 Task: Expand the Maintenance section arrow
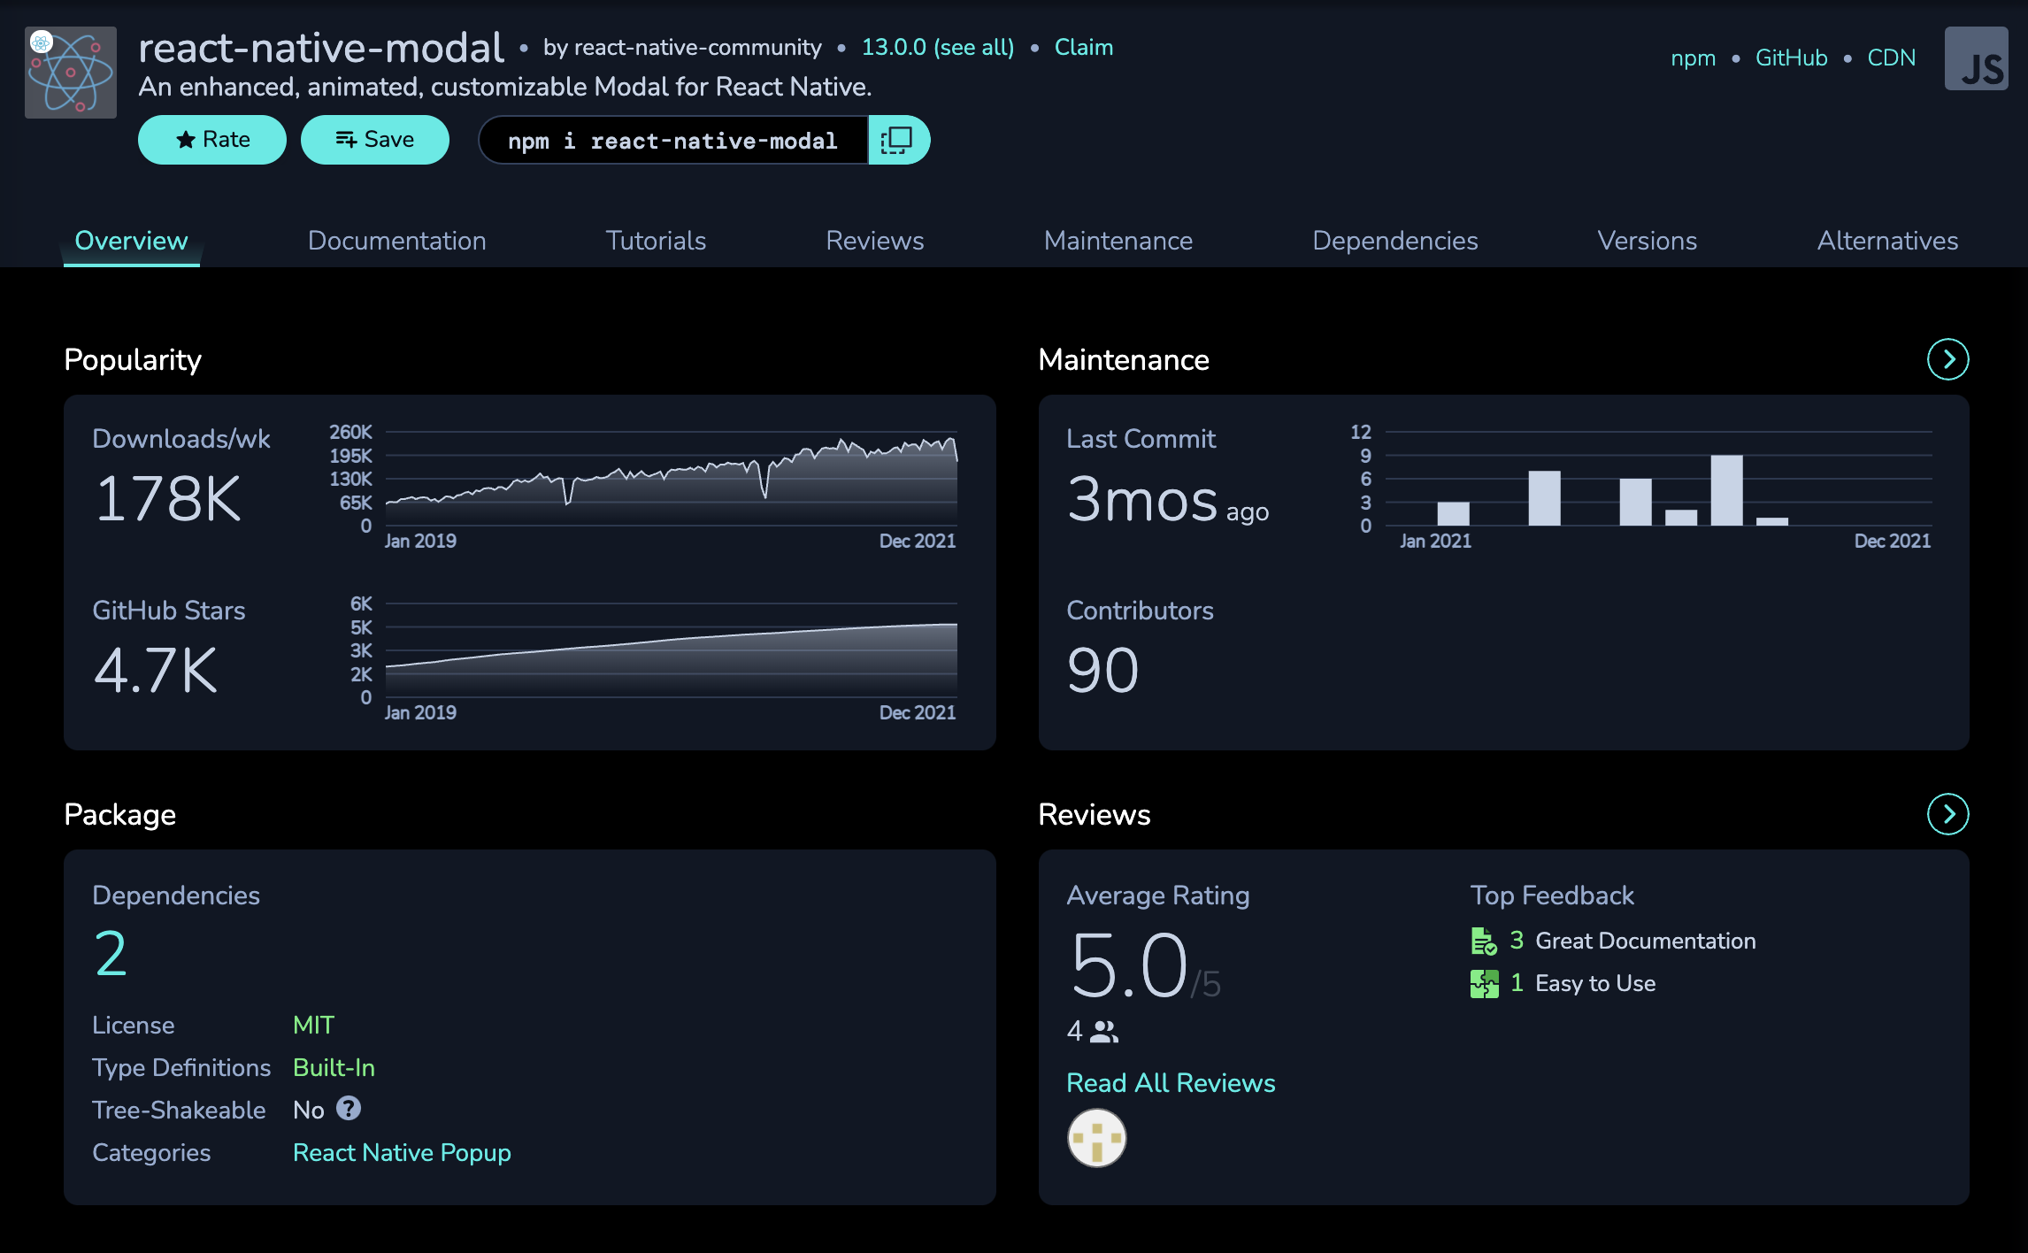(x=1947, y=359)
